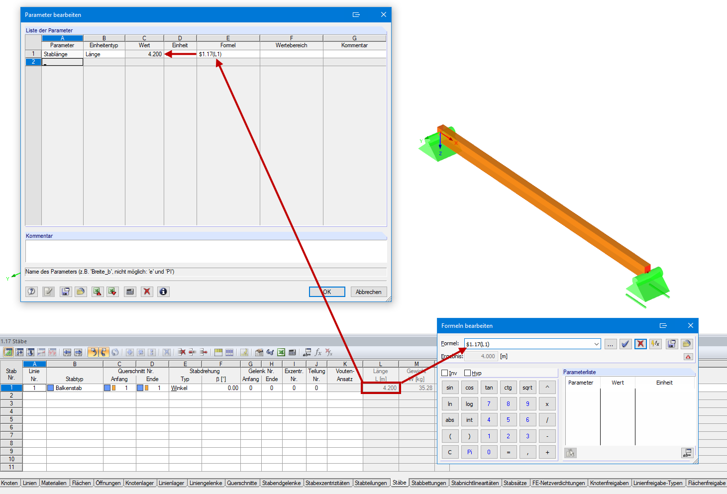This screenshot has width=727, height=494.
Task: Click the save icon in Parameter bearbeiten
Action: pos(65,292)
